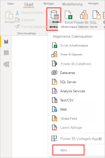Screen dimensions: 105x158
Task: Open the Datei tab
Action: click(11, 4)
